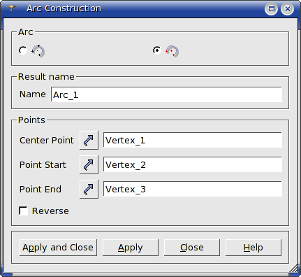Enable the Reverse checkbox
The height and width of the screenshot is (277, 301).
[x=23, y=211]
